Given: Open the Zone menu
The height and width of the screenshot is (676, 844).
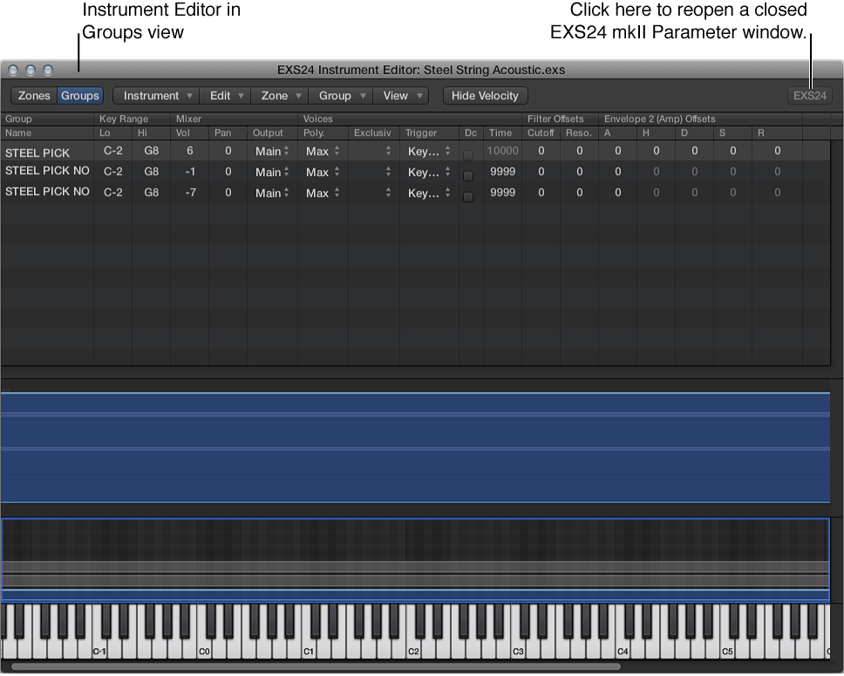Looking at the screenshot, I should click(281, 96).
